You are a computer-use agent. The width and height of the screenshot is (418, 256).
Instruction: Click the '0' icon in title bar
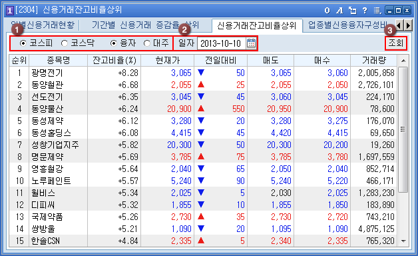(327, 11)
